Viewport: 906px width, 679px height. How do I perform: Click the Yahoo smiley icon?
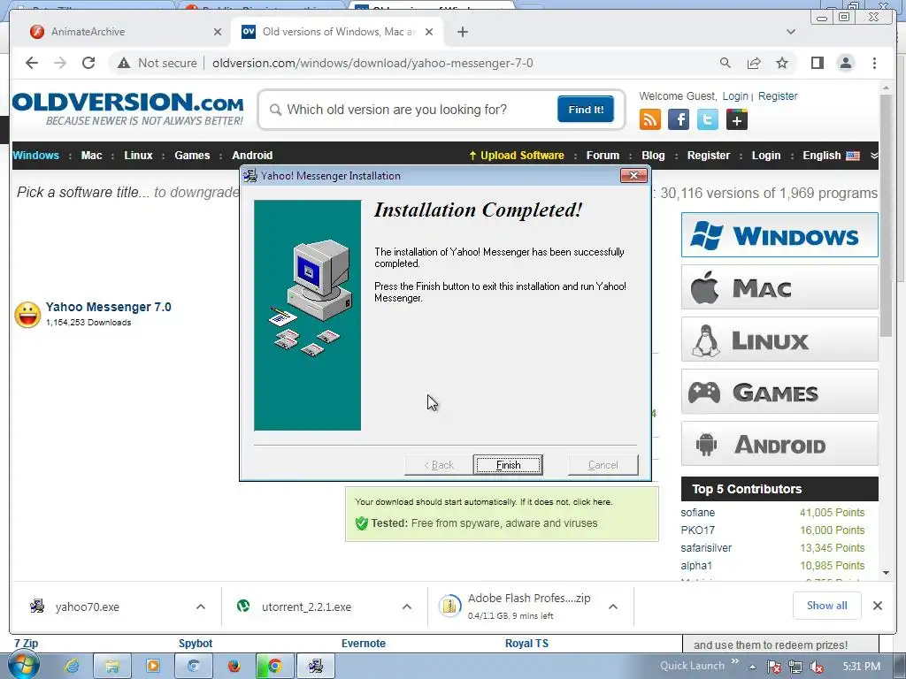(27, 315)
